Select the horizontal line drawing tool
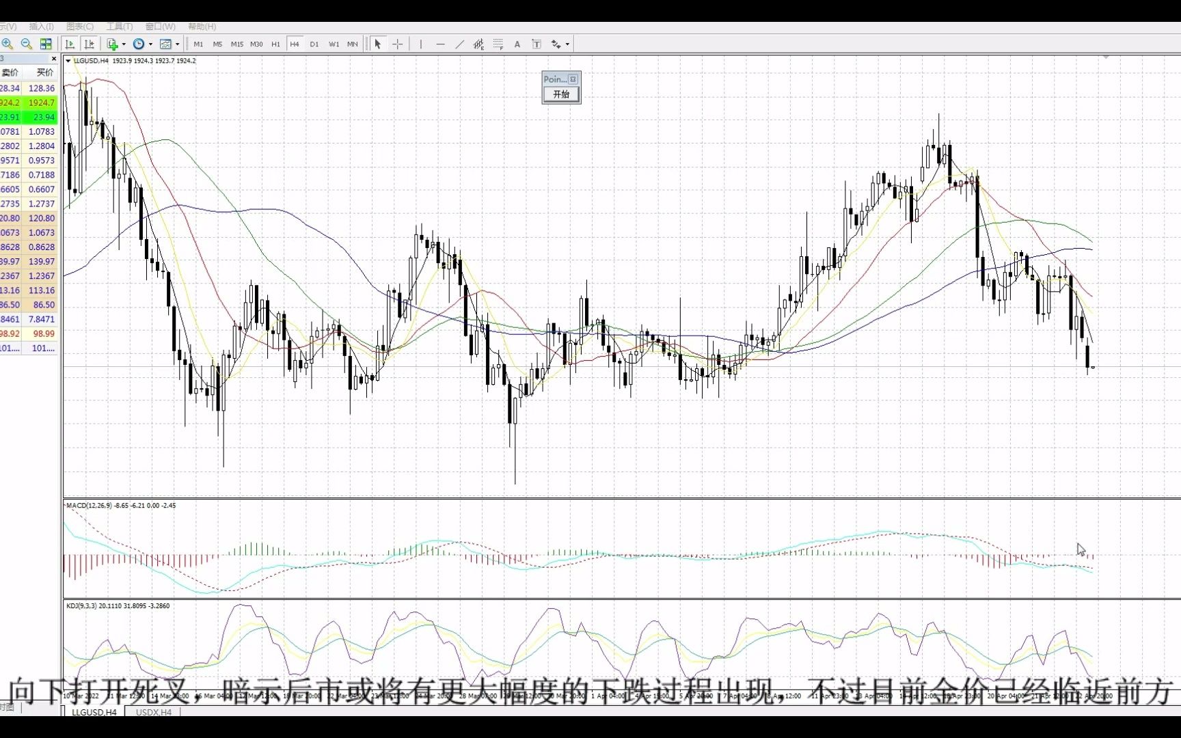The width and height of the screenshot is (1181, 738). click(440, 44)
